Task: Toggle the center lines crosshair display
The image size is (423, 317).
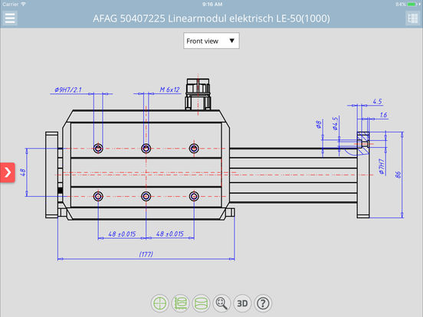Action: pos(160,303)
